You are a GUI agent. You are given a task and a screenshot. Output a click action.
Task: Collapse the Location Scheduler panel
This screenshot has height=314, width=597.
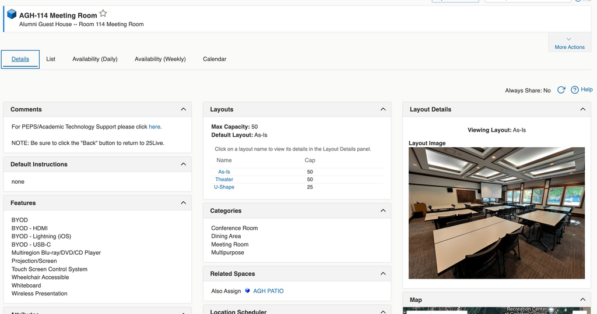(383, 312)
